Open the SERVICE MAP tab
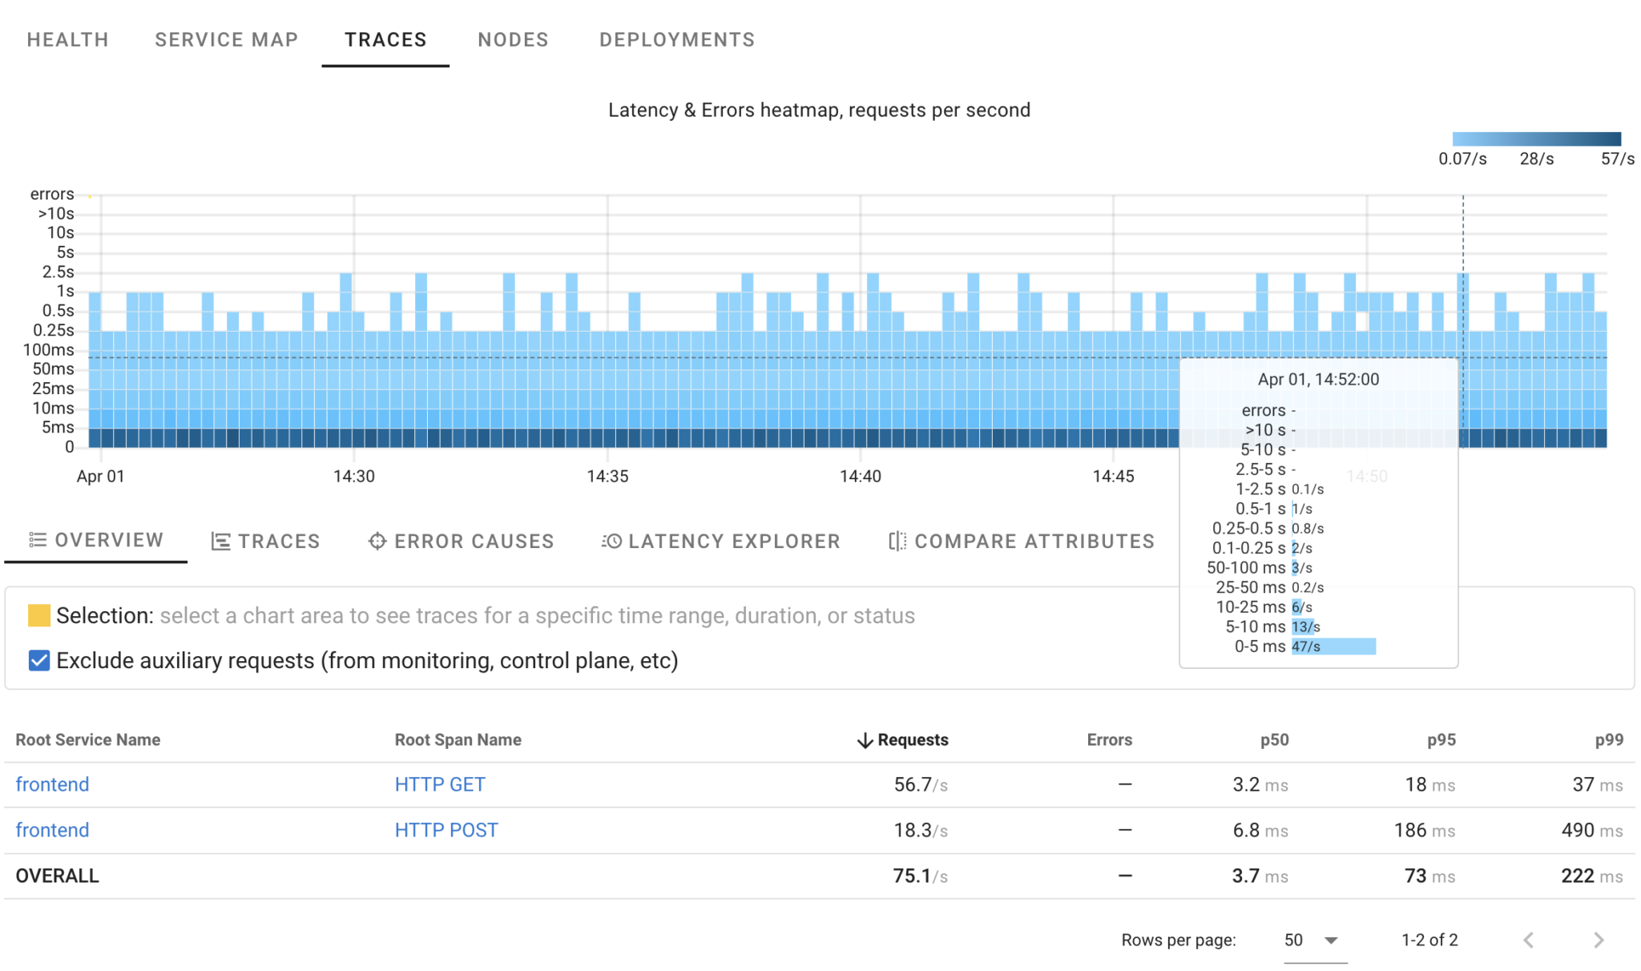Screen dimensions: 1641x971 pyautogui.click(x=227, y=39)
